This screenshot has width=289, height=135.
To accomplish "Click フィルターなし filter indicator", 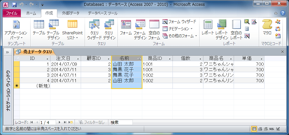I will [91, 122].
